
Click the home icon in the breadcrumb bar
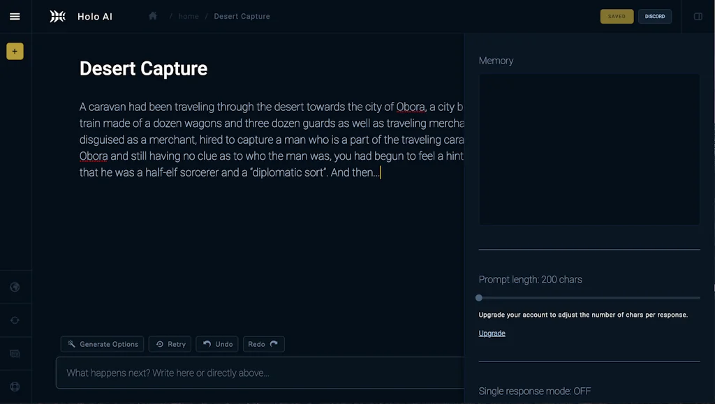click(x=152, y=15)
